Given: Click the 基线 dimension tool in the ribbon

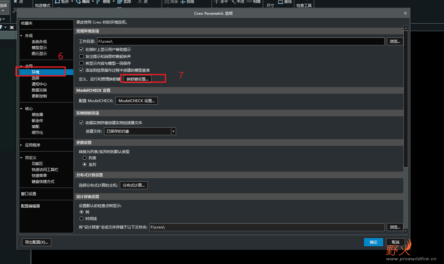Looking at the screenshot, I should [285, 2].
